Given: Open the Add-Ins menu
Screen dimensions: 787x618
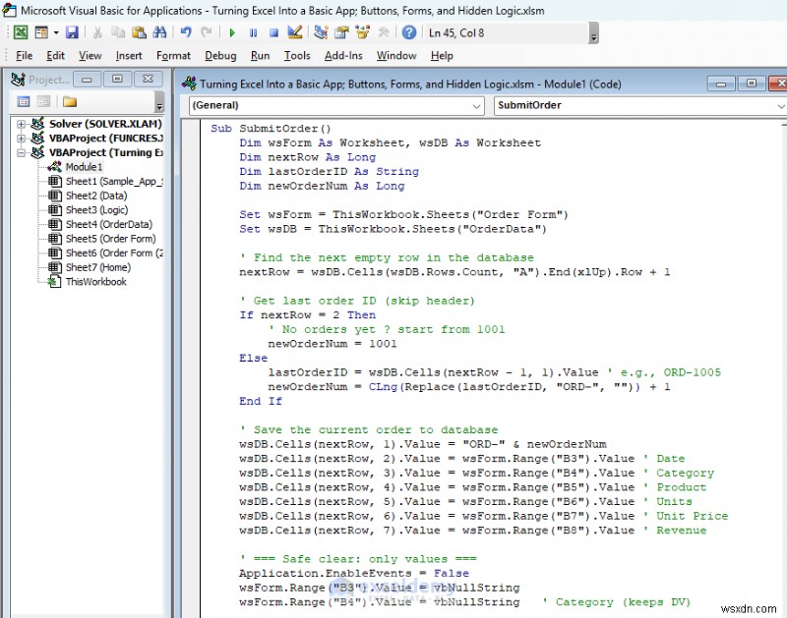Looking at the screenshot, I should pyautogui.click(x=343, y=56).
